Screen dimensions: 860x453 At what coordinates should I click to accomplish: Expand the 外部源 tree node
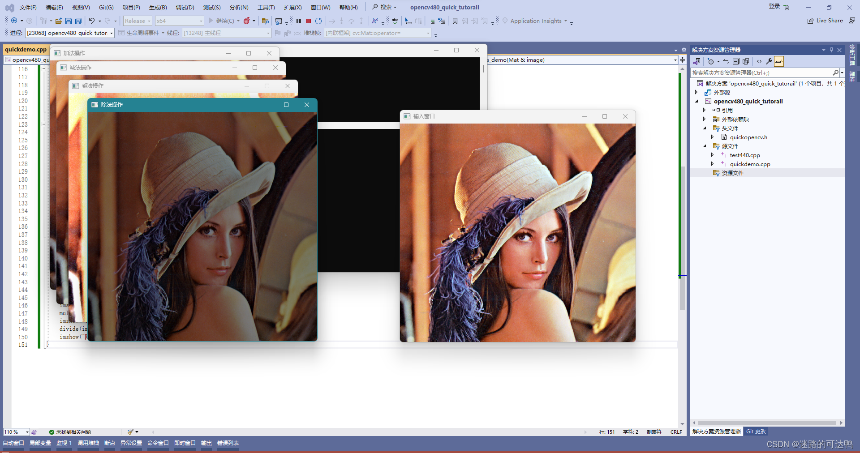tap(697, 92)
